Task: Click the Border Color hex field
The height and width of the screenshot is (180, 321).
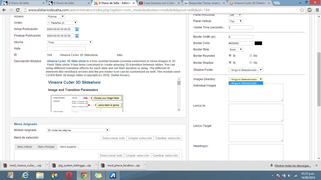Action: [x=241, y=43]
